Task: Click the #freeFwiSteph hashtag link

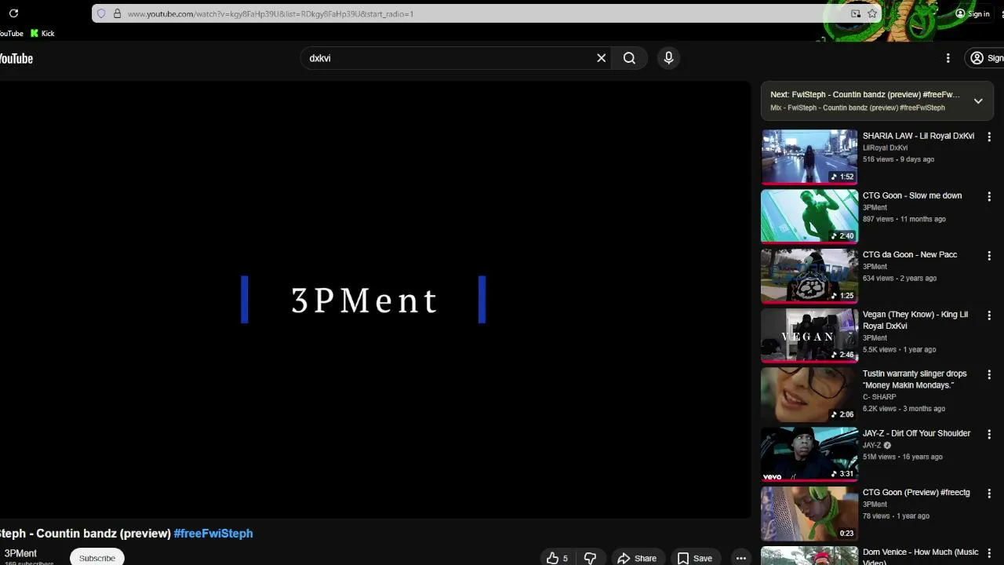Action: (x=213, y=533)
